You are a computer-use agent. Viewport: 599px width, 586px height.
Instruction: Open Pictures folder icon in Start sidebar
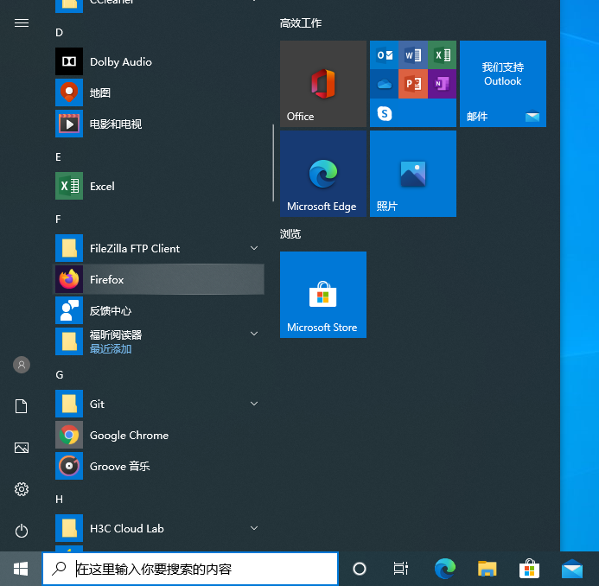22,448
